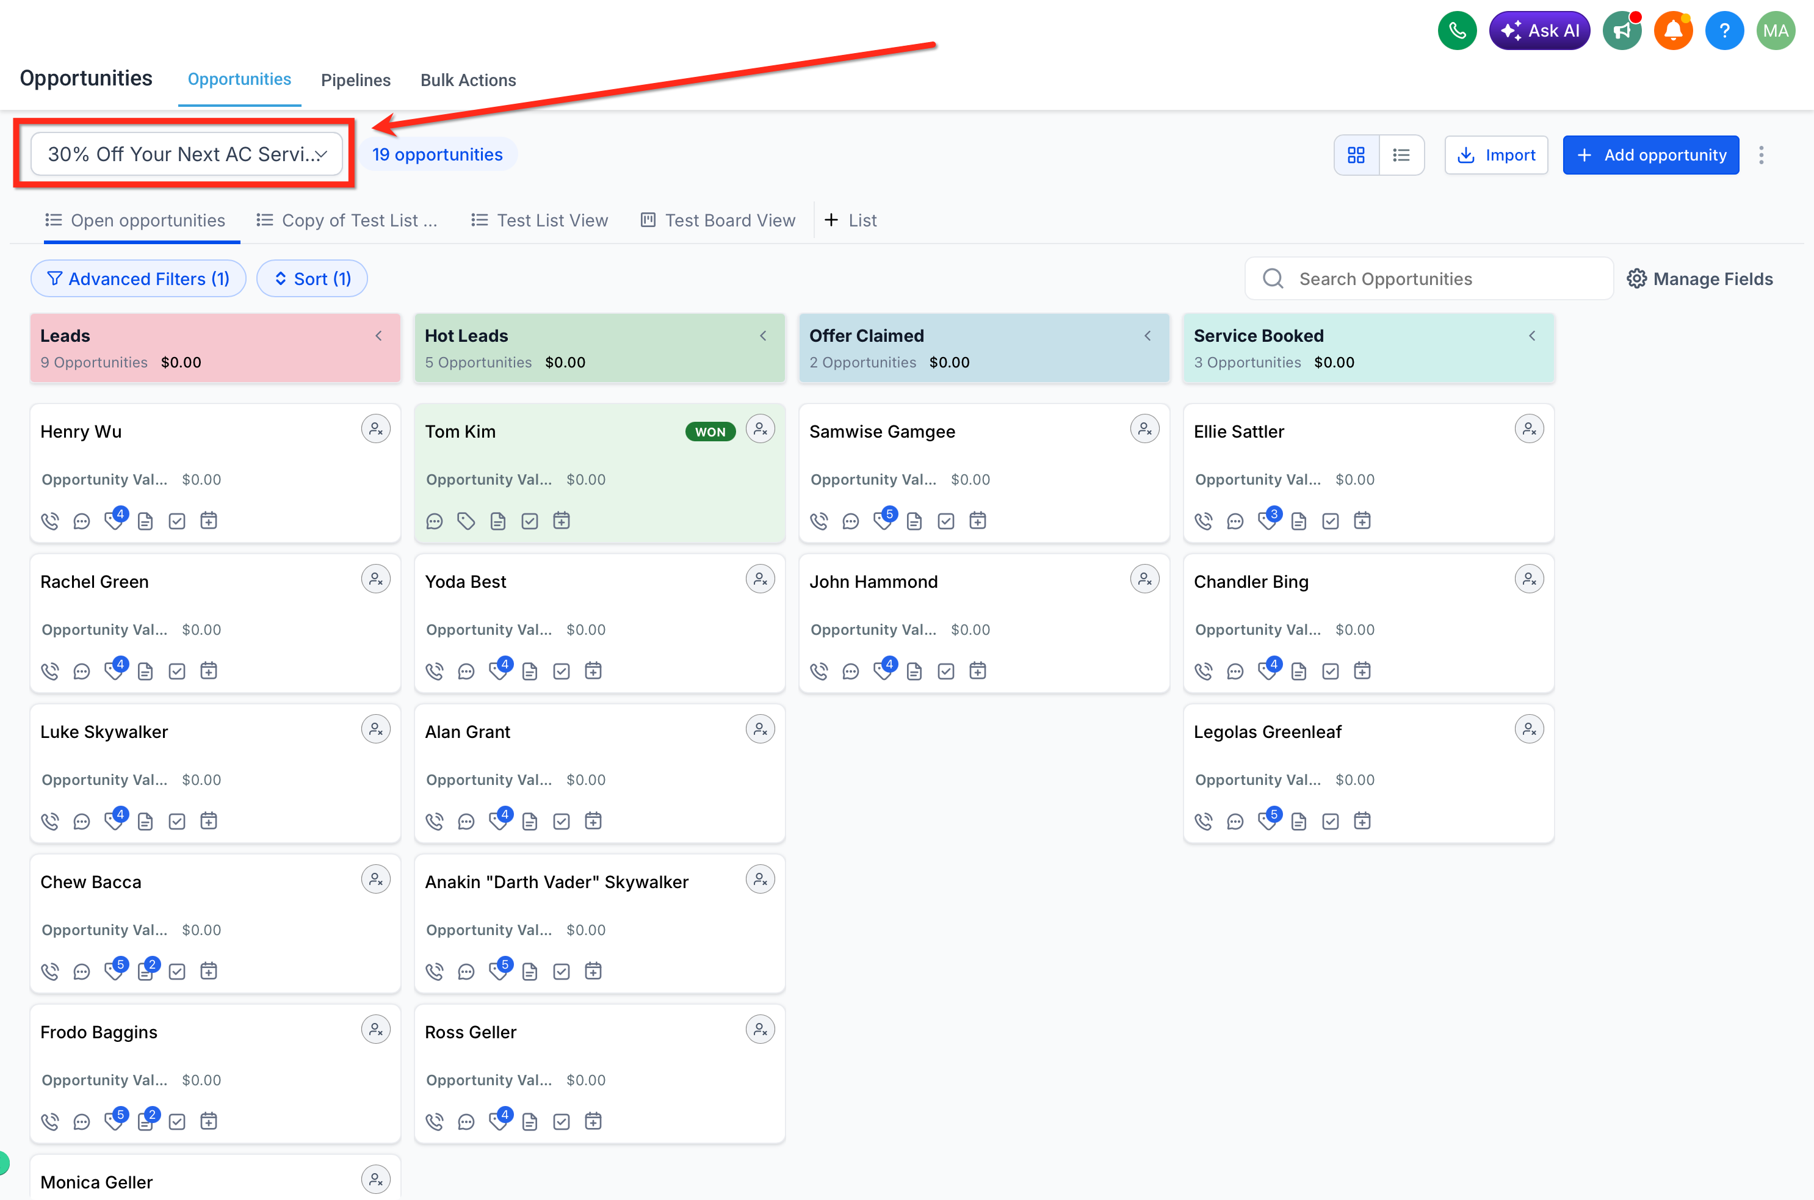Click tasks check icon on Frodo Baggins card
The width and height of the screenshot is (1814, 1200).
[177, 1121]
